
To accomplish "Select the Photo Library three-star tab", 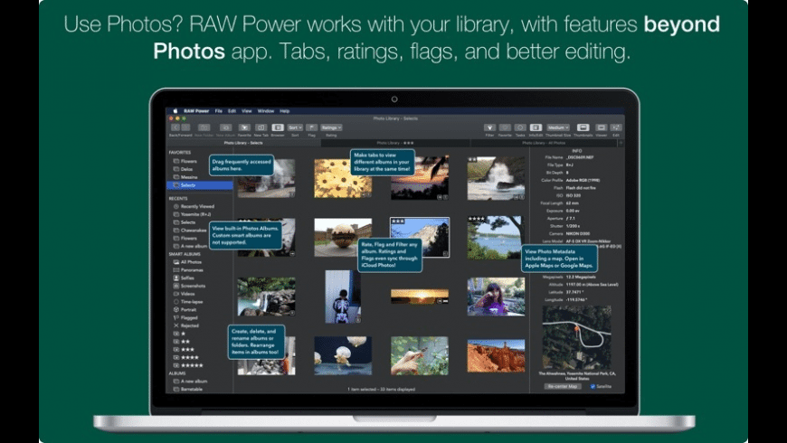I will coord(395,143).
